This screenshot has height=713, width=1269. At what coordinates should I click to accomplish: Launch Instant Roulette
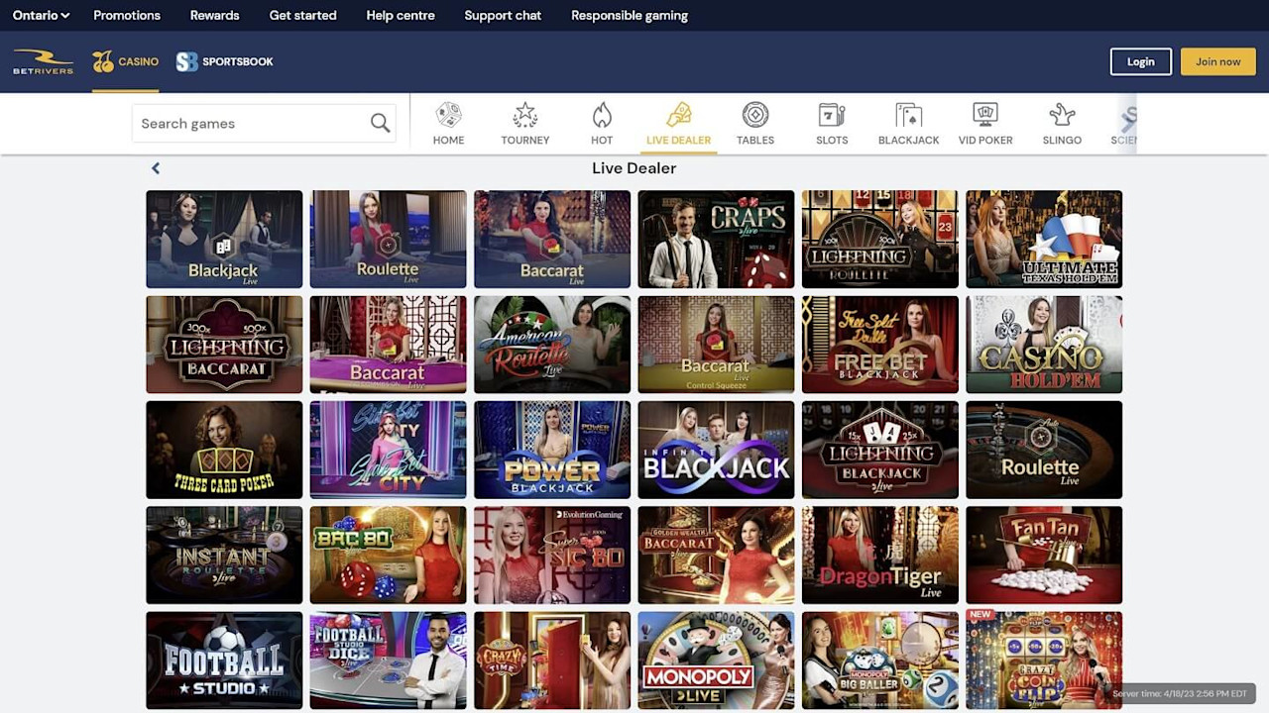pos(224,555)
